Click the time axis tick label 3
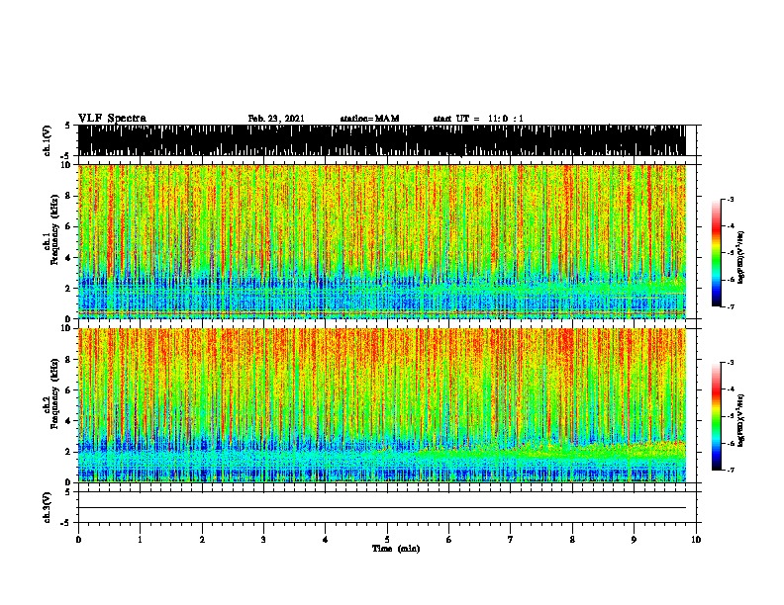 (x=263, y=540)
